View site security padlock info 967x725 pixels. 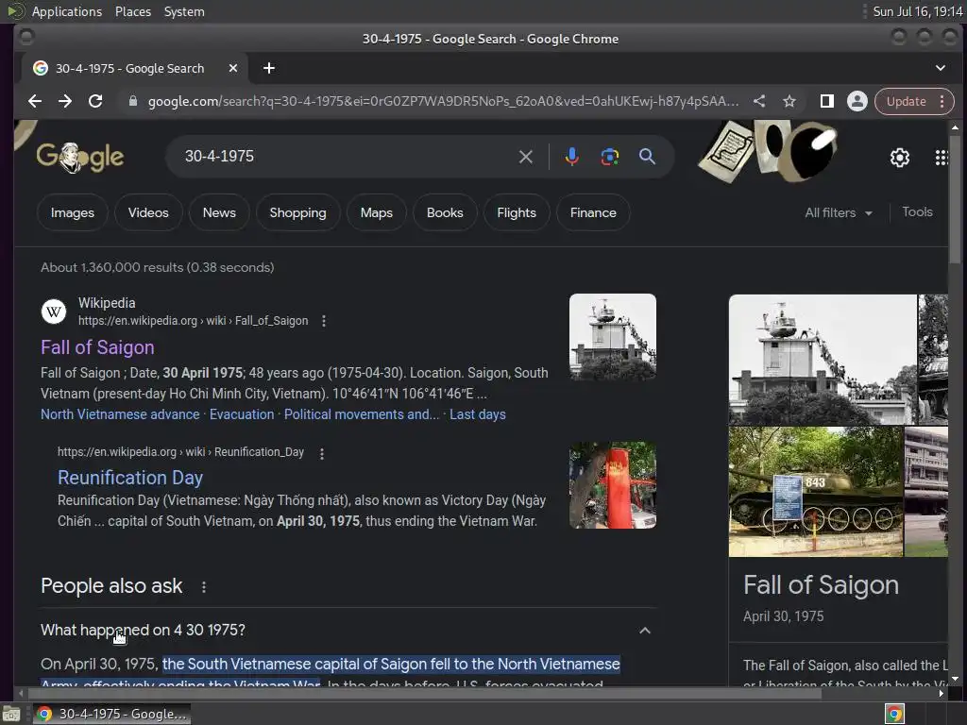tap(132, 101)
